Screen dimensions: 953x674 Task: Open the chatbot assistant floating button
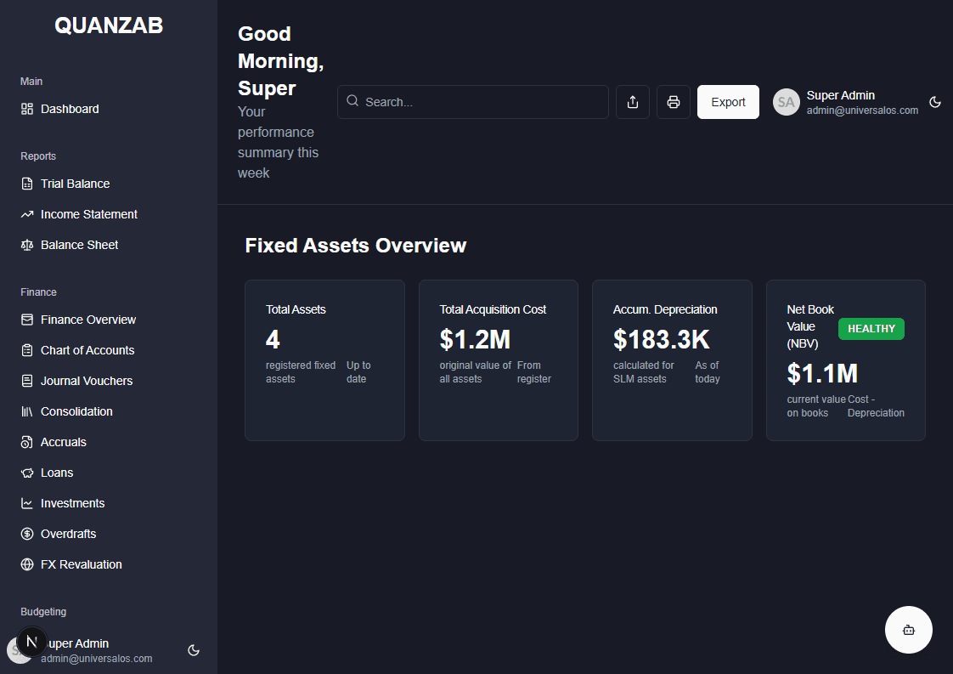[909, 630]
